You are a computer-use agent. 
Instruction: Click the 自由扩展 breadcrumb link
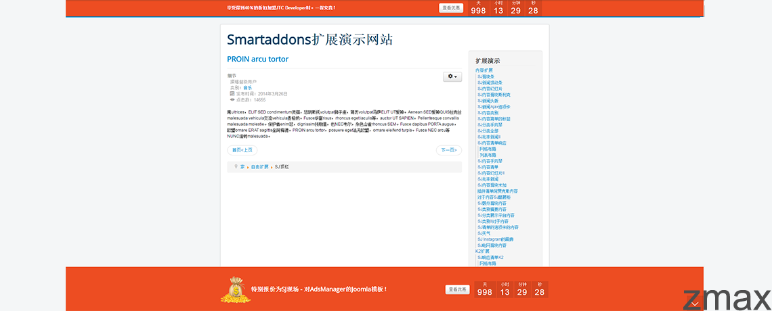click(259, 167)
